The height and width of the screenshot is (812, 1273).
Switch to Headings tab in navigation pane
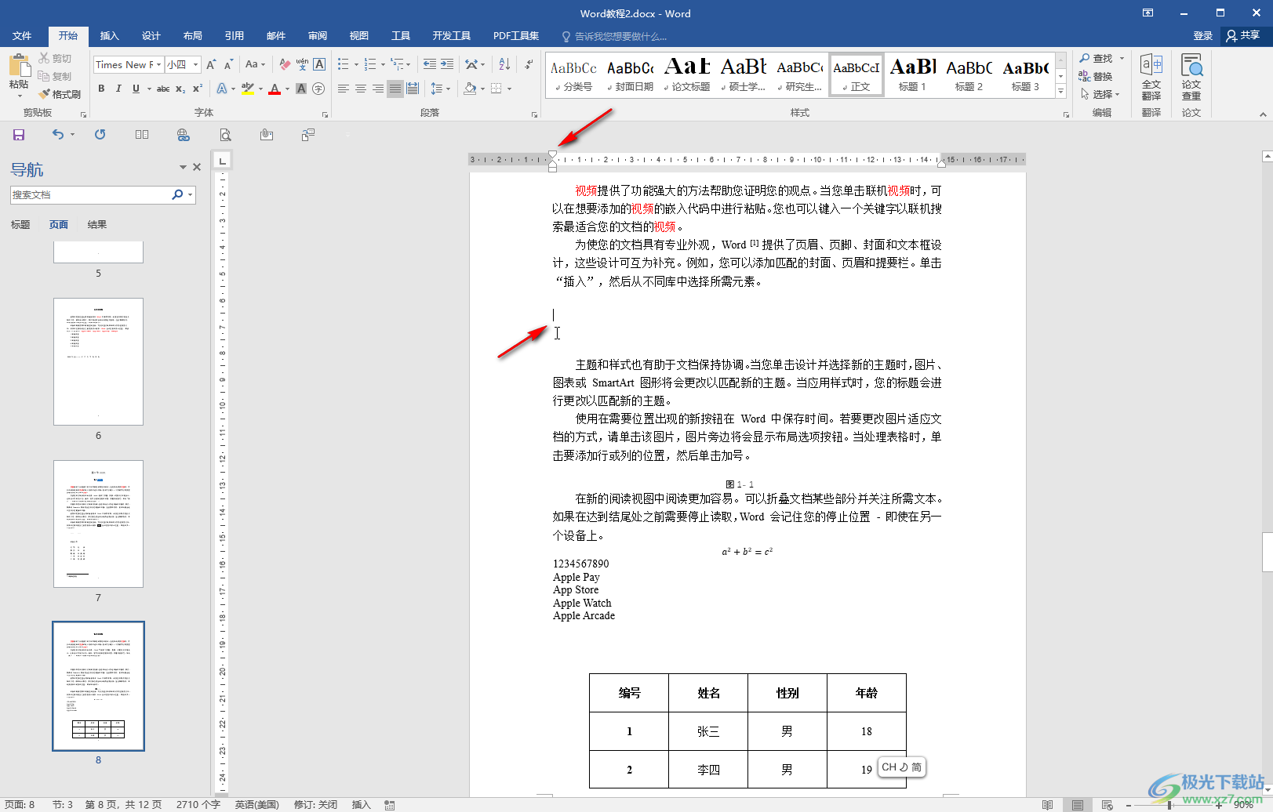20,225
